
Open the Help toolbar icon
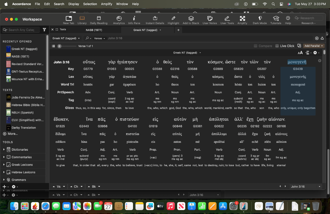click(x=288, y=20)
